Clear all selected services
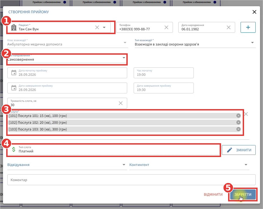The width and height of the screenshot is (263, 209). (x=246, y=114)
